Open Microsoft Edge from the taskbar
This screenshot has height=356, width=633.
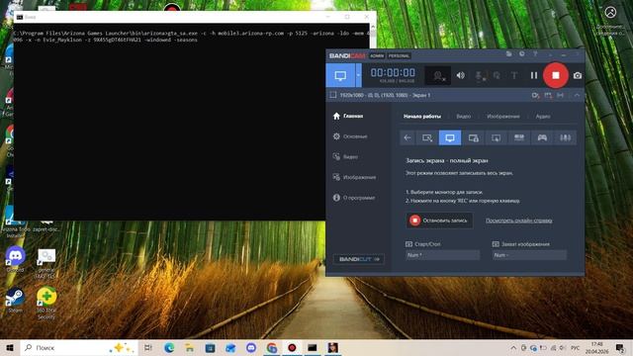[169, 347]
